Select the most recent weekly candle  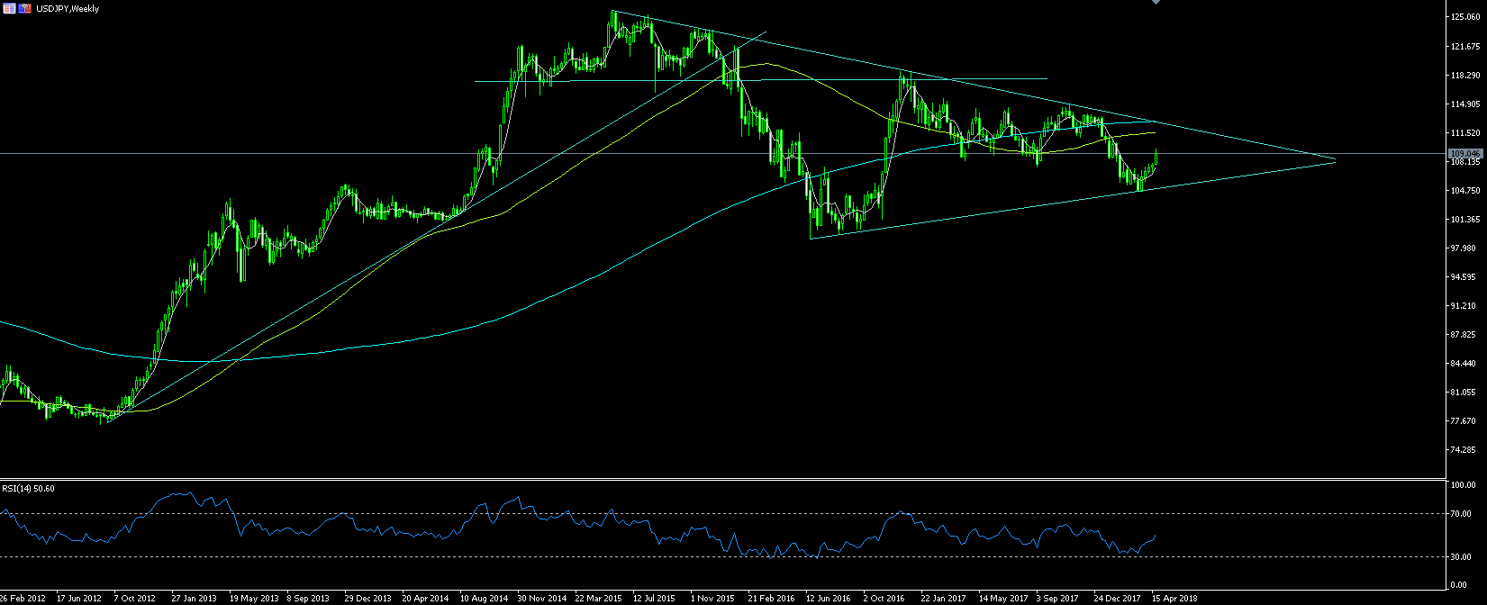coord(1156,158)
